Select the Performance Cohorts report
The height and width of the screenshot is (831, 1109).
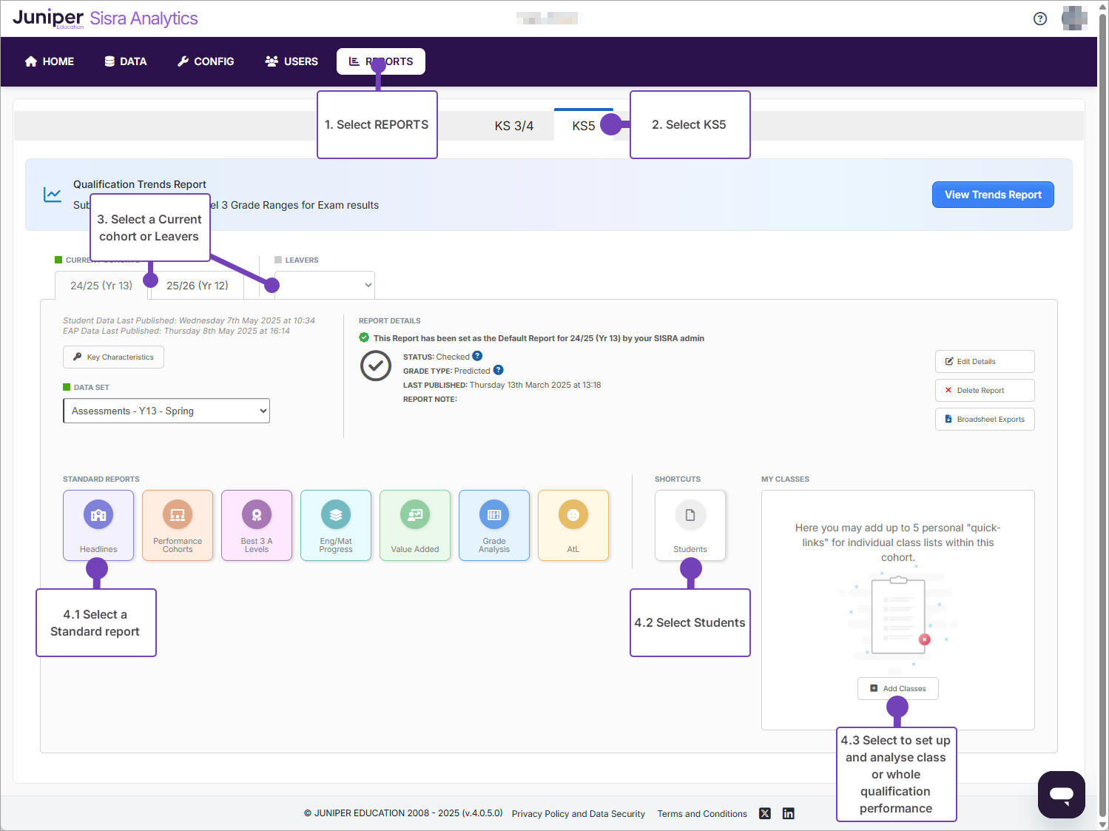pyautogui.click(x=178, y=525)
